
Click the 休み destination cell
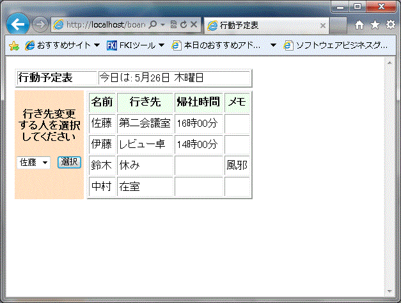pos(145,165)
